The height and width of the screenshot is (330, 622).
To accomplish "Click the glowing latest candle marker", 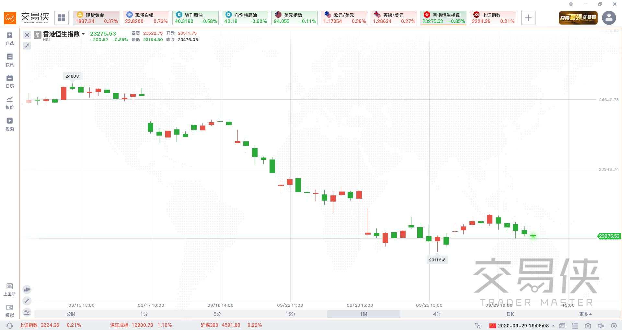I will pyautogui.click(x=533, y=236).
